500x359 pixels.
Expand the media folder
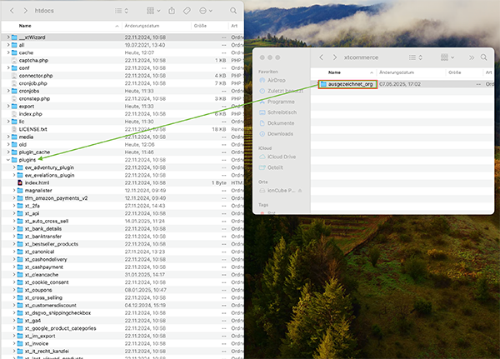point(8,137)
